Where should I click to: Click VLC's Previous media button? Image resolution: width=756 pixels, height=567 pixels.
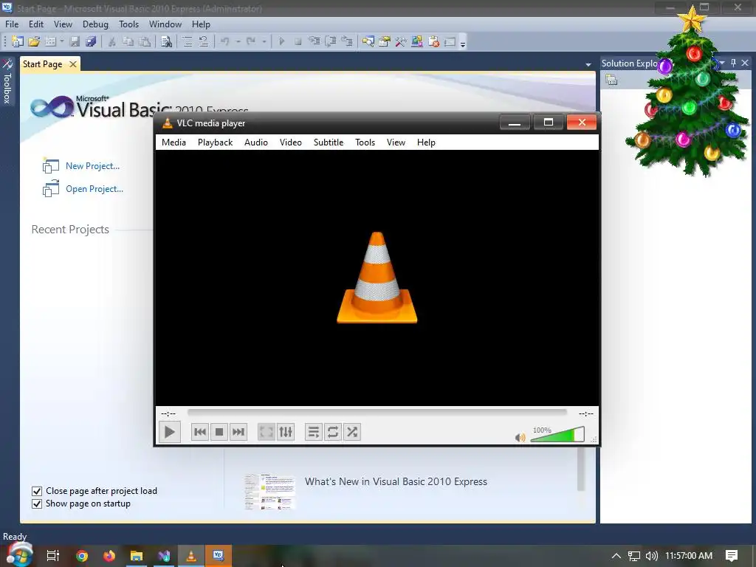coord(199,431)
